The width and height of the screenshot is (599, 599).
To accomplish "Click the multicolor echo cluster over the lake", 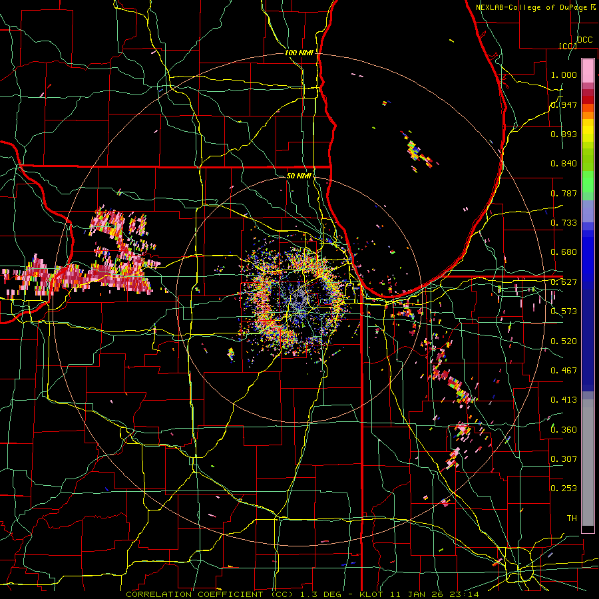I will 417,152.
